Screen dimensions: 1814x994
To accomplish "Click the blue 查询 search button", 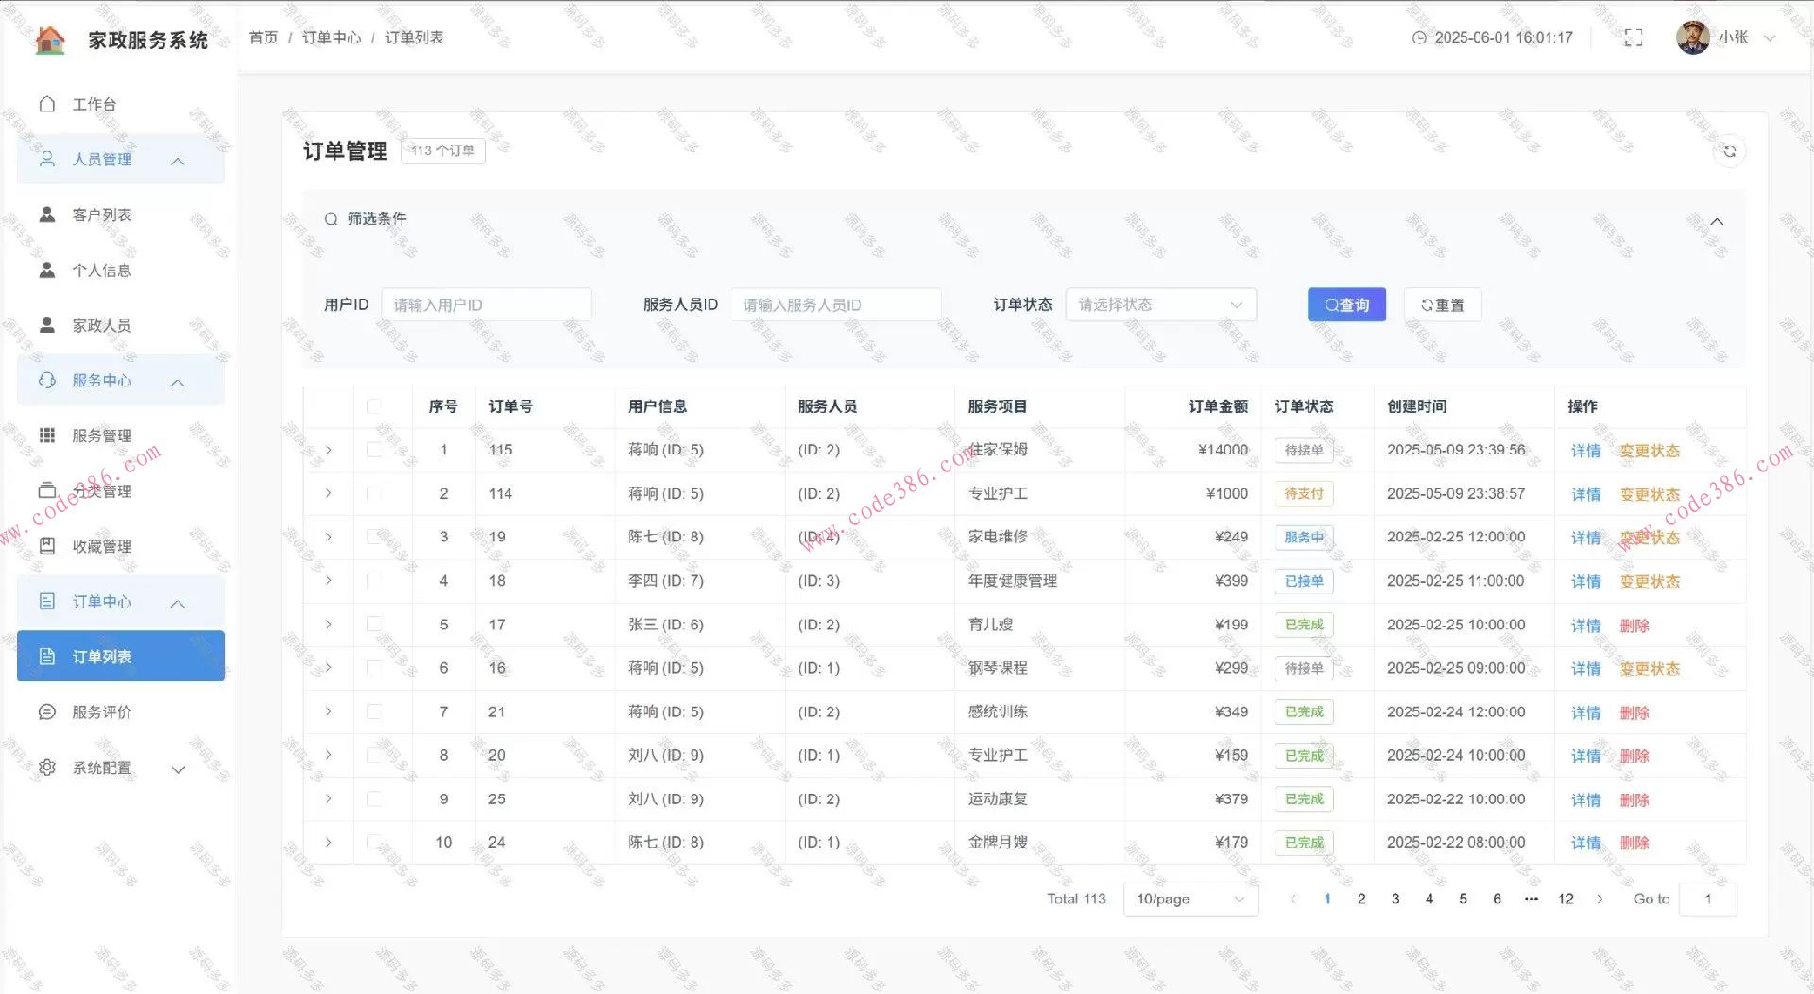I will coord(1345,304).
